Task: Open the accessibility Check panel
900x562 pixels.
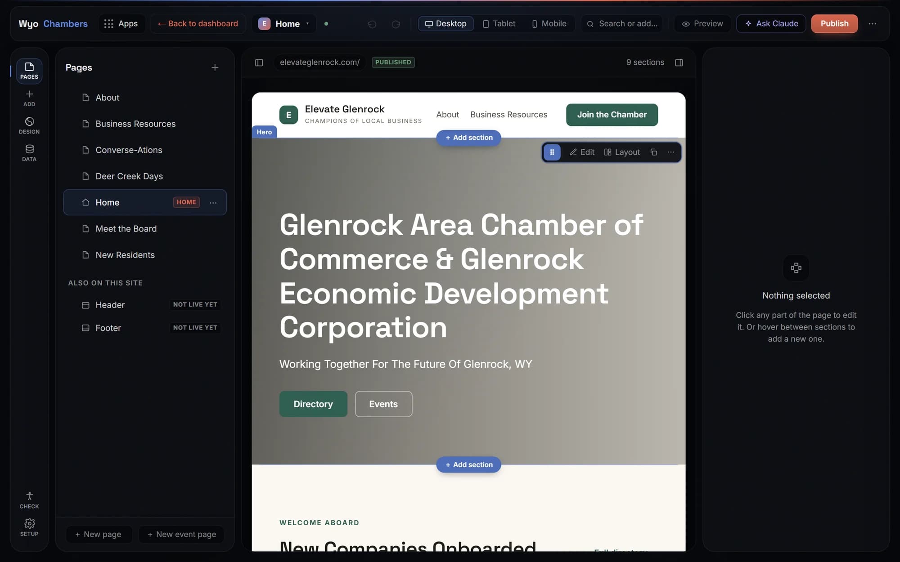Action: coord(29,500)
